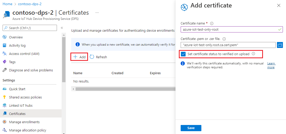Click the Tags icon in sidebar
This screenshot has height=134, width=286.
point(5,62)
